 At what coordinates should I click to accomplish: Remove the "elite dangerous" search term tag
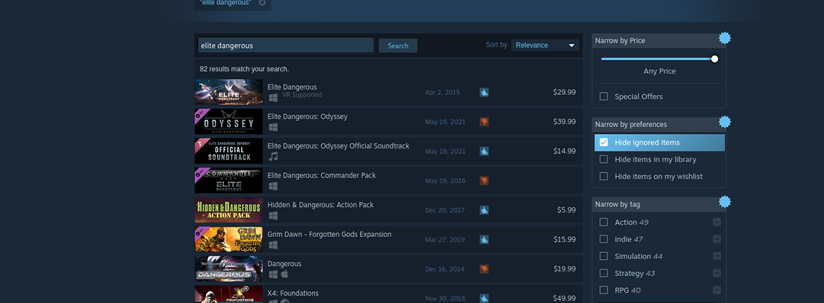click(x=262, y=3)
